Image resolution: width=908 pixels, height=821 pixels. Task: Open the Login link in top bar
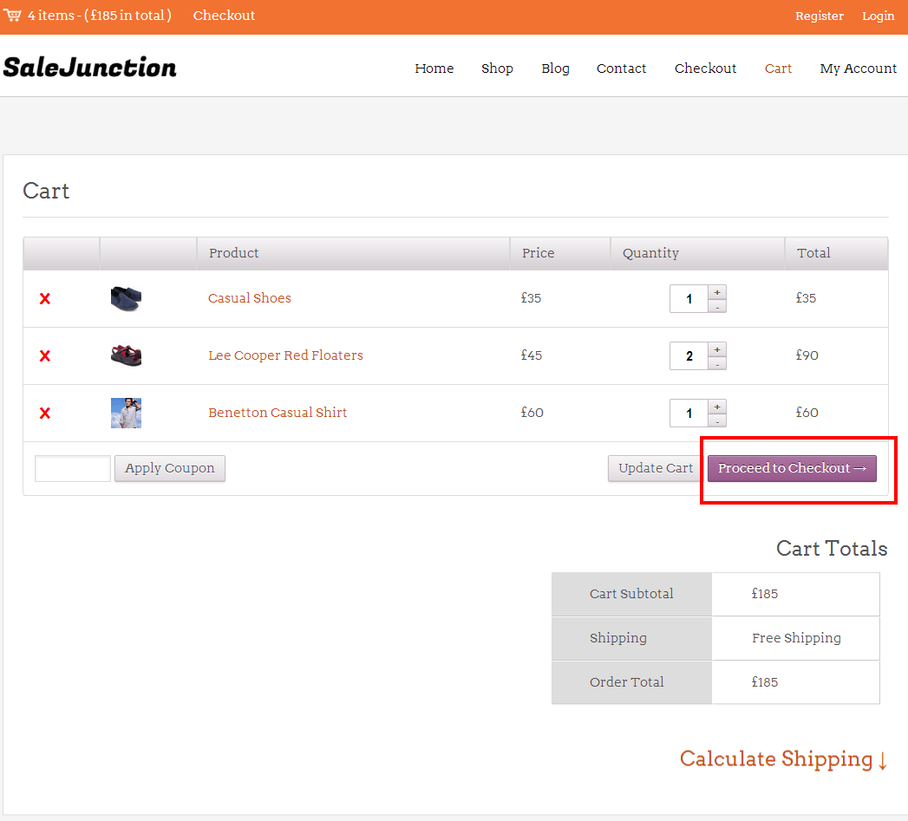click(x=878, y=16)
